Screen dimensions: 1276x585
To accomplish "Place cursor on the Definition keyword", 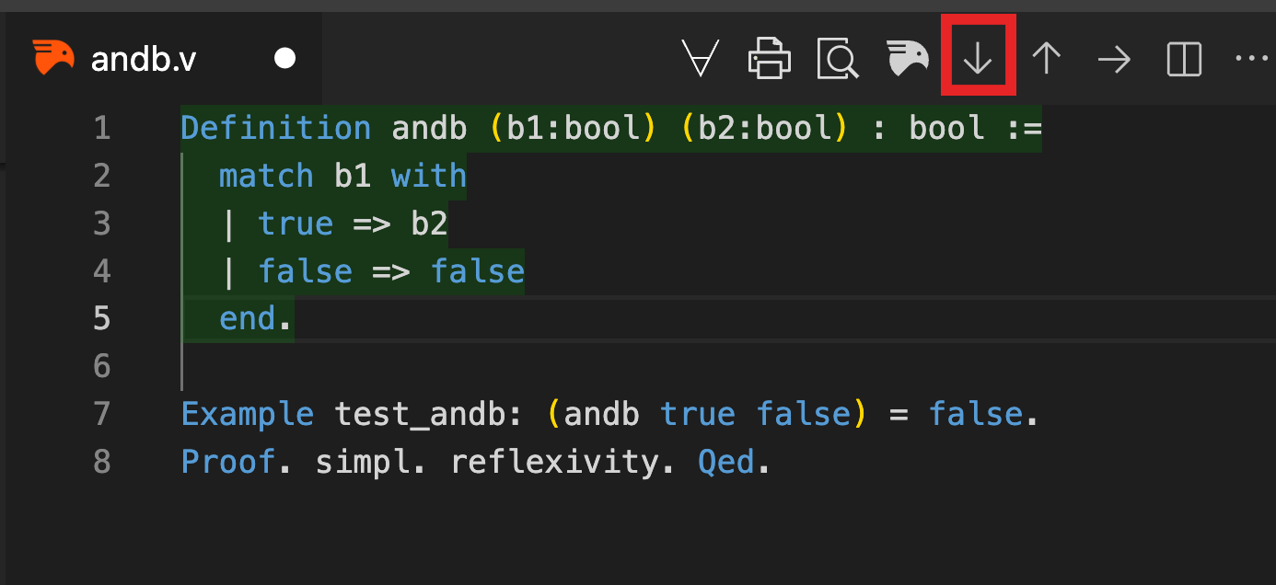I will point(276,128).
